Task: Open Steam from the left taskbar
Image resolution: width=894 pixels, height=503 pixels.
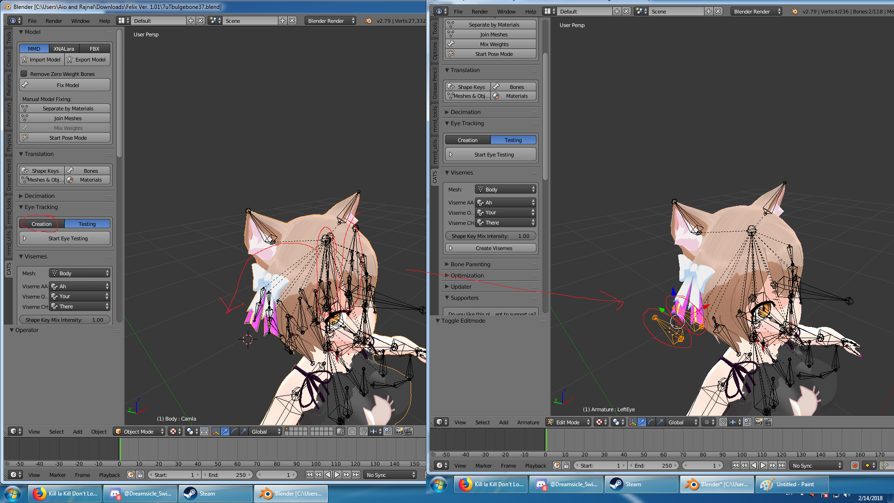Action: tap(215, 494)
